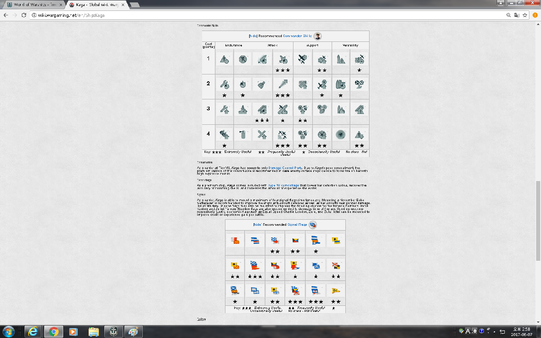Select the Basics of Survivability wrench icon
541x338 pixels.
click(x=225, y=109)
